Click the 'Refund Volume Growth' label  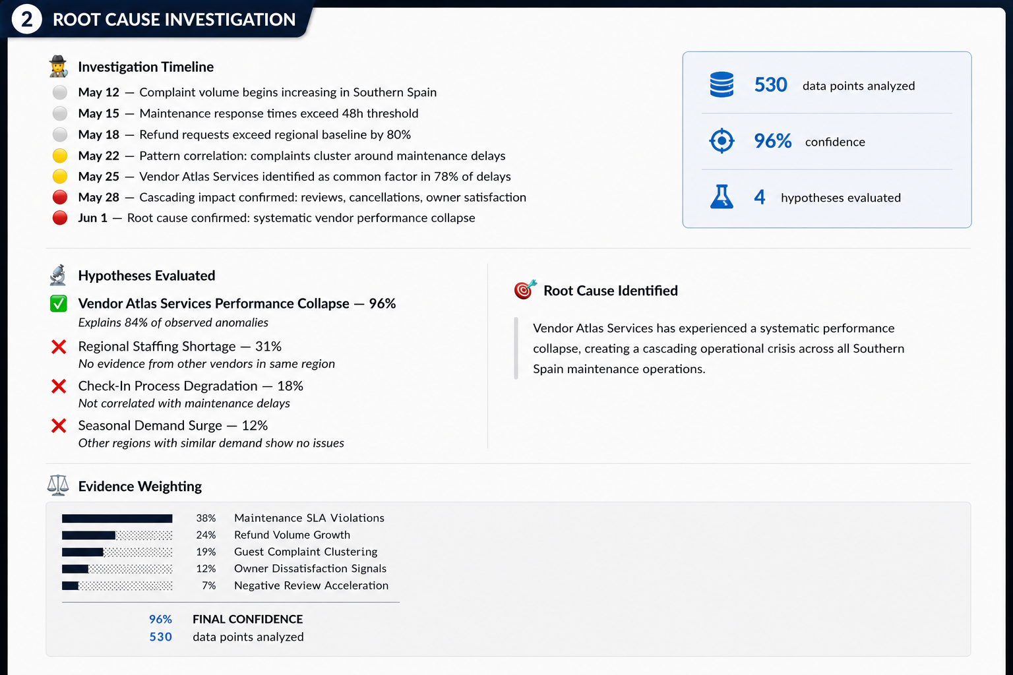pyautogui.click(x=292, y=535)
